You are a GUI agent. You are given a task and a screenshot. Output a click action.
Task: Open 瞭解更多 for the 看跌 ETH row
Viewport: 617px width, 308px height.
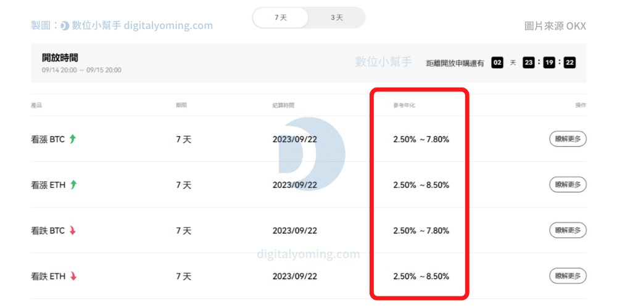(568, 276)
